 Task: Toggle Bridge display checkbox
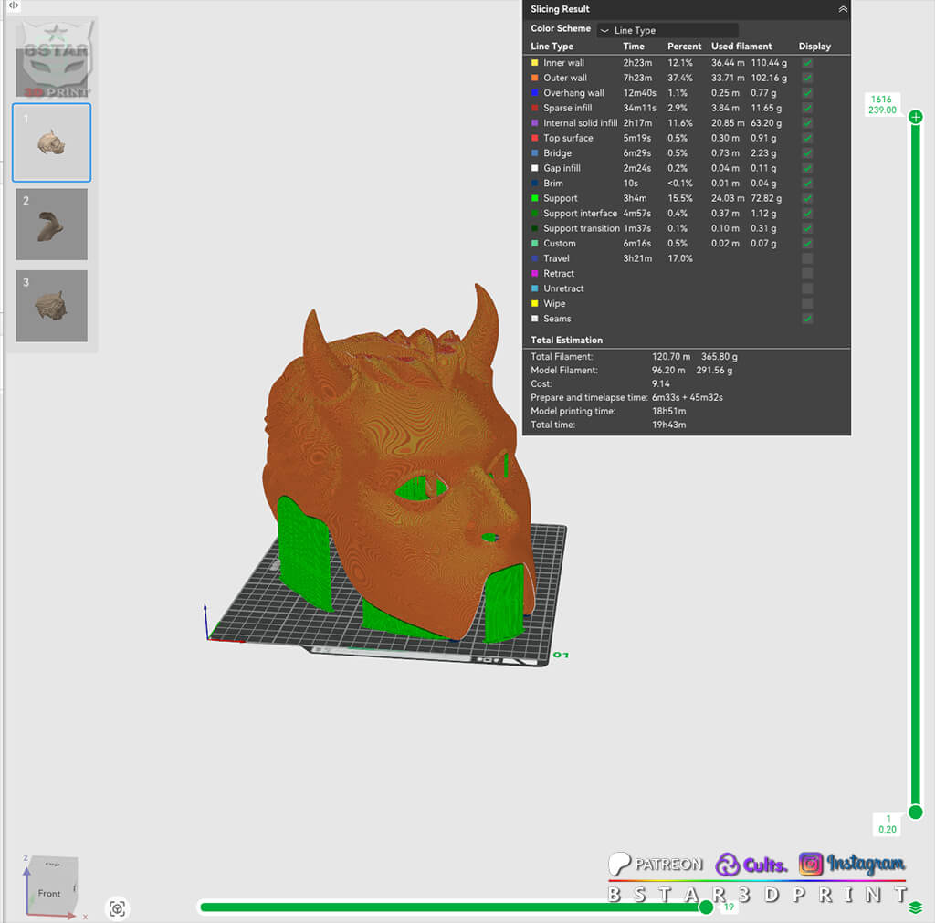point(807,152)
